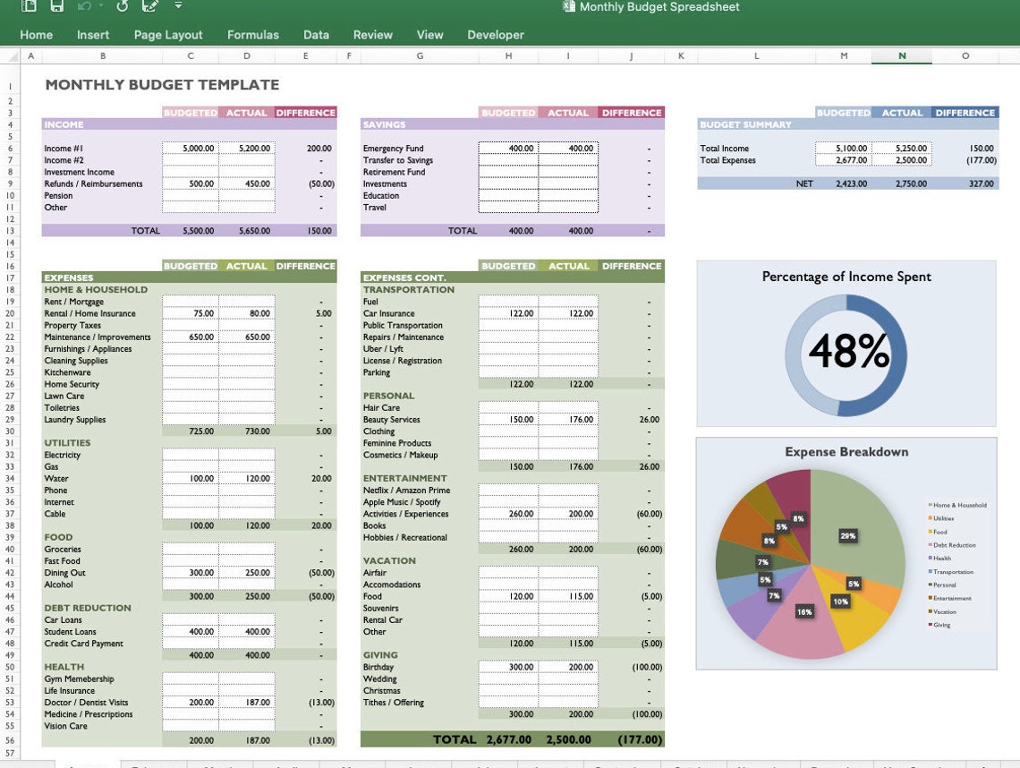Open the Formulas ribbon tab
Image resolution: width=1020 pixels, height=768 pixels.
click(253, 35)
